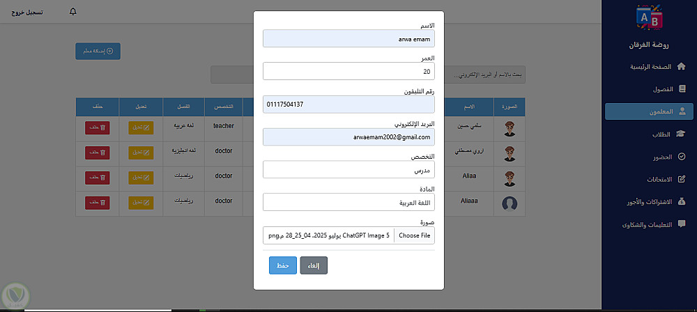The height and width of the screenshot is (312, 697).
Task: Delete the سلمى حسين teacher row
Action: coord(97,127)
